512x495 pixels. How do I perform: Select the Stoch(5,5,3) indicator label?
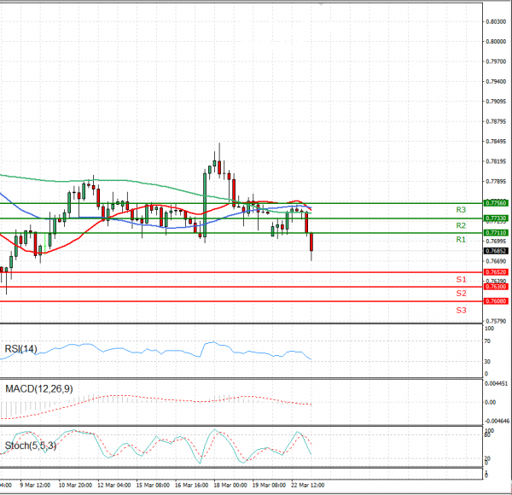[31, 445]
